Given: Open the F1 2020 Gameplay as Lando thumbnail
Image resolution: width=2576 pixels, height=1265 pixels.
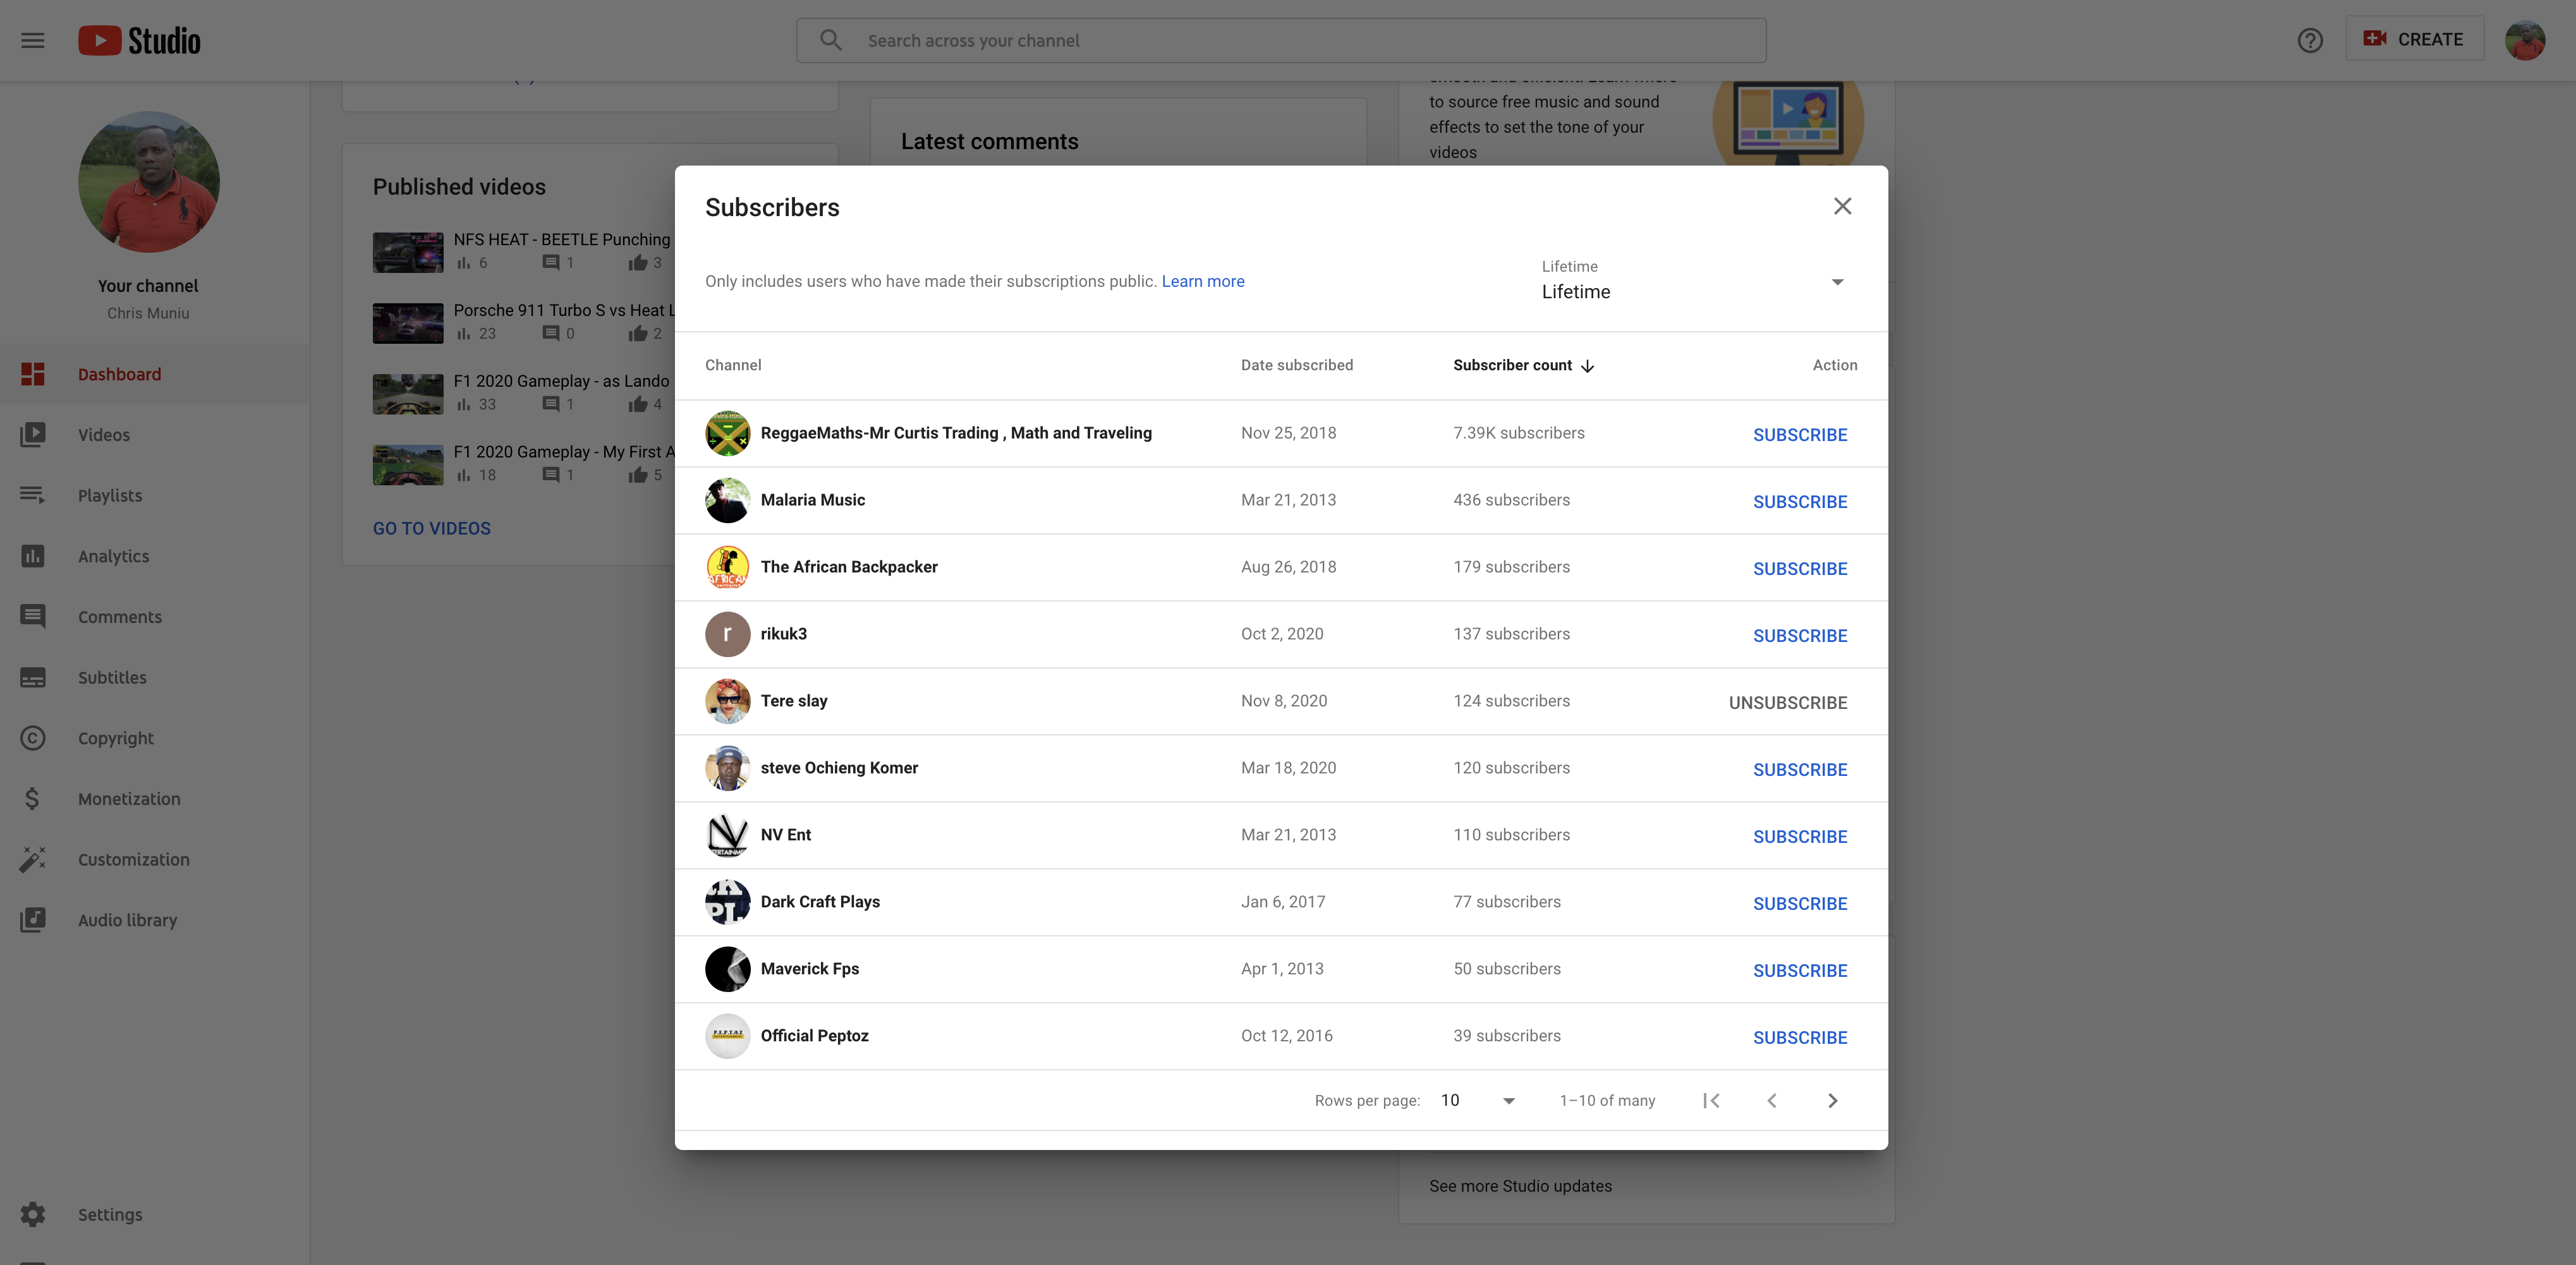Looking at the screenshot, I should coord(408,394).
